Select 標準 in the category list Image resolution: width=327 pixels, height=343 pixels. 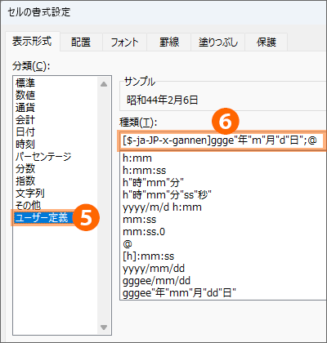[x=25, y=82]
